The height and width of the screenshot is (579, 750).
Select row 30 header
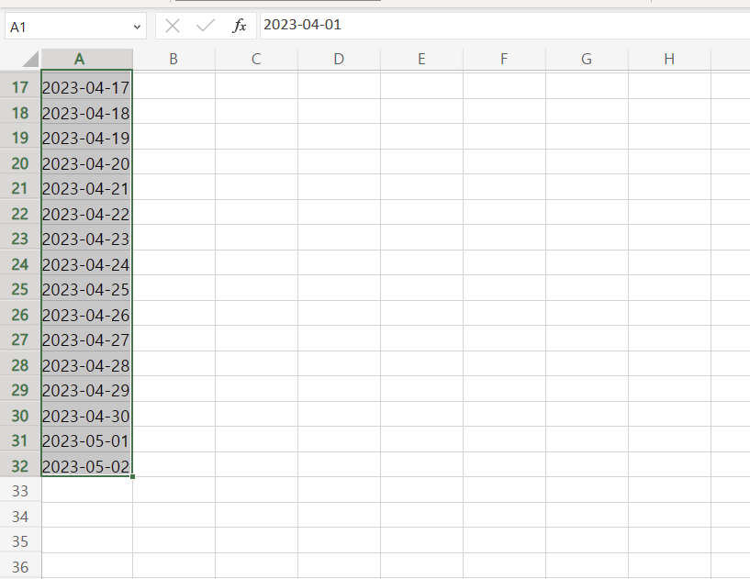tap(20, 415)
